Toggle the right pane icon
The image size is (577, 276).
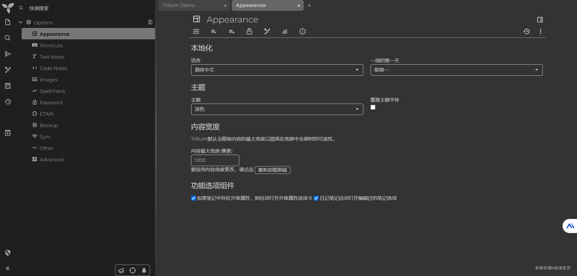click(x=540, y=20)
